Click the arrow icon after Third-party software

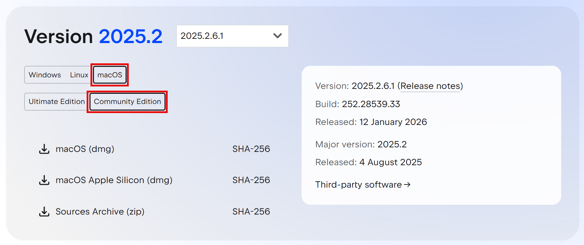click(x=407, y=184)
